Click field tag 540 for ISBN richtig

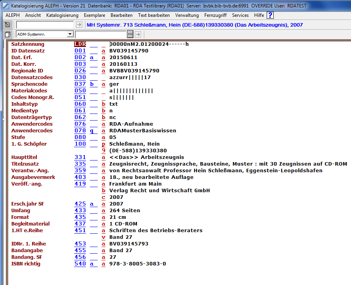click(80, 264)
